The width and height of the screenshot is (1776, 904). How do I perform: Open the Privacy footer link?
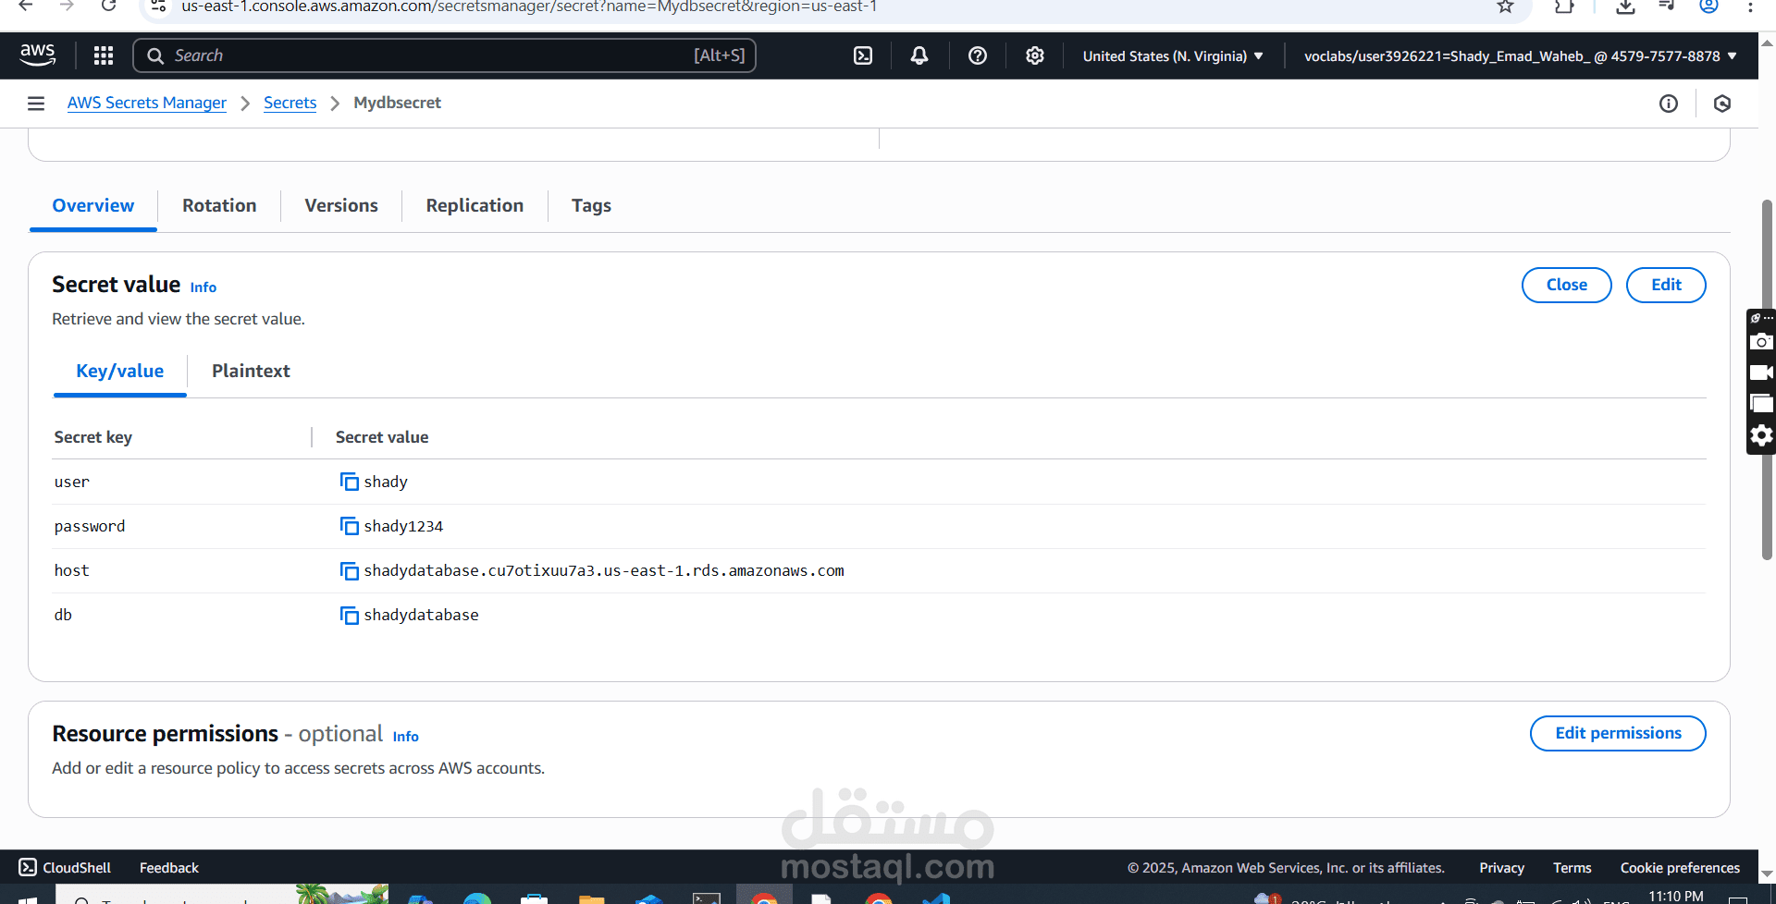click(x=1501, y=868)
